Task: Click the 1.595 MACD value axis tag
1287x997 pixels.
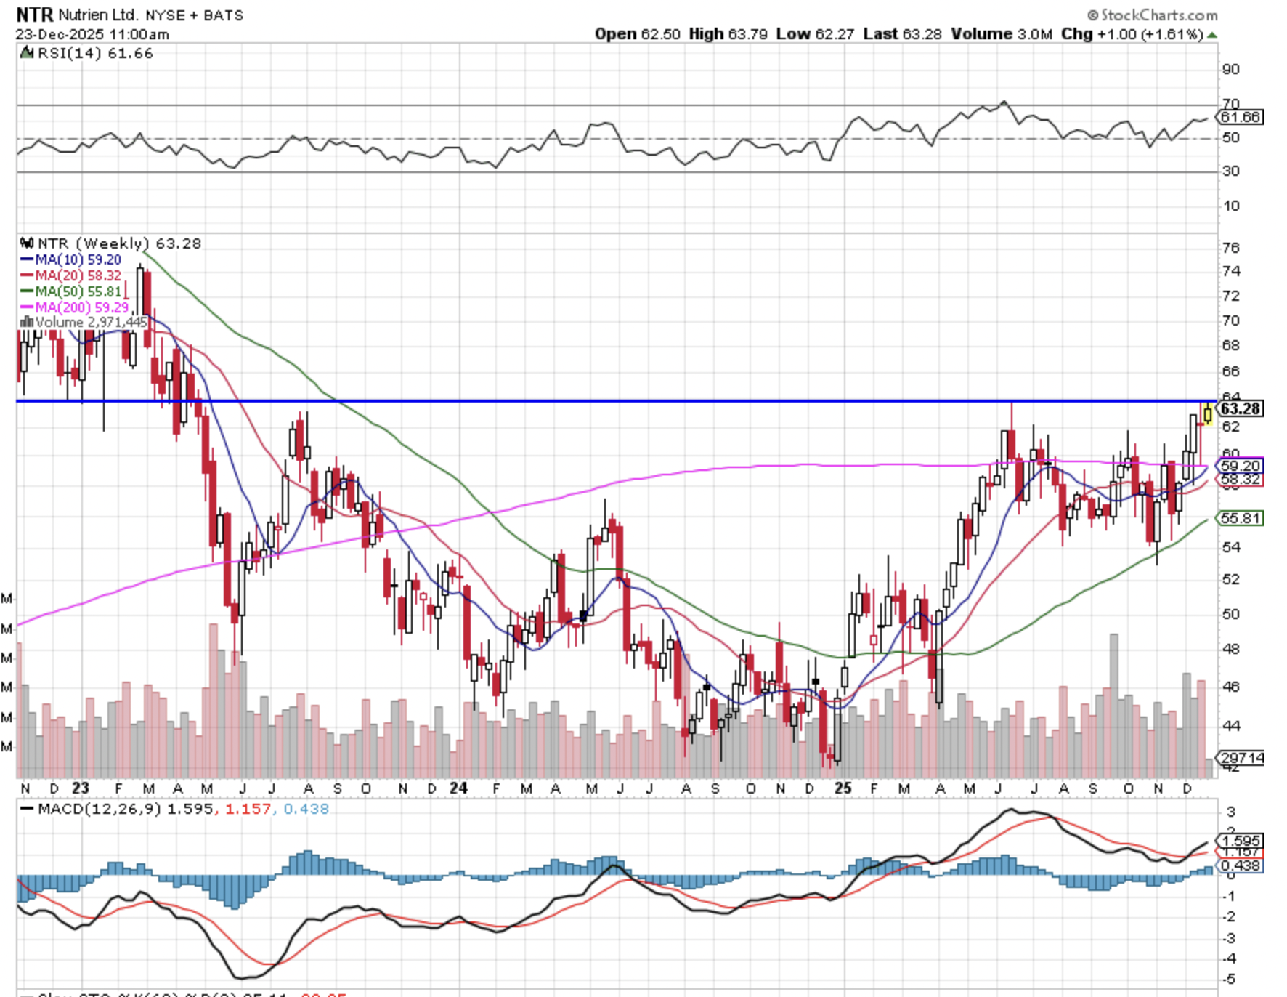Action: 1241,841
